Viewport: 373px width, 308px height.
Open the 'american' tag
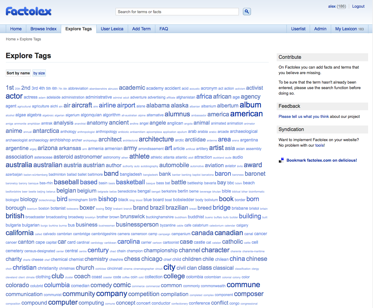tap(246, 114)
